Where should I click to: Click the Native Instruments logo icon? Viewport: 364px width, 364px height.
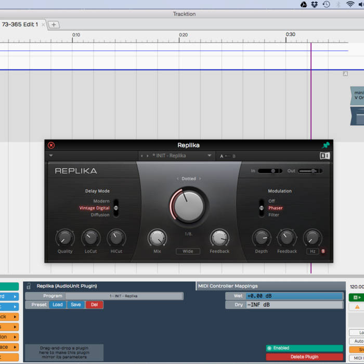(324, 155)
